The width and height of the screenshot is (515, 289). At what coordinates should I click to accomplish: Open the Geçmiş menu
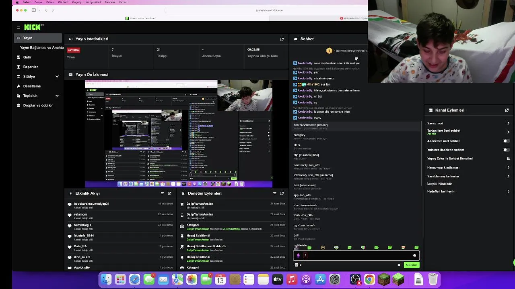76,2
